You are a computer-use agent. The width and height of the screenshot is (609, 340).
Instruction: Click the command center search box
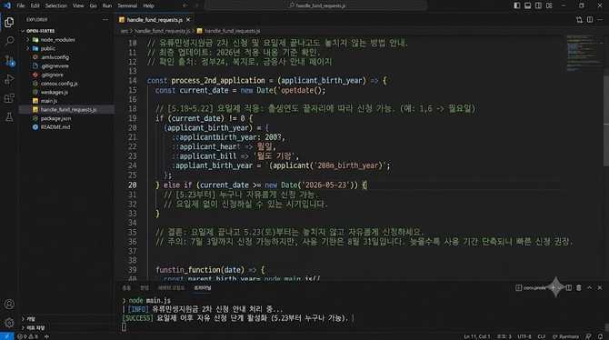click(x=316, y=5)
